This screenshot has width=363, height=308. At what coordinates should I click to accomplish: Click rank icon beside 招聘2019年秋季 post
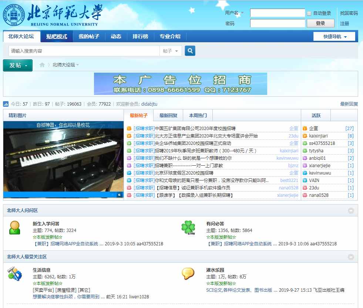tap(129, 151)
